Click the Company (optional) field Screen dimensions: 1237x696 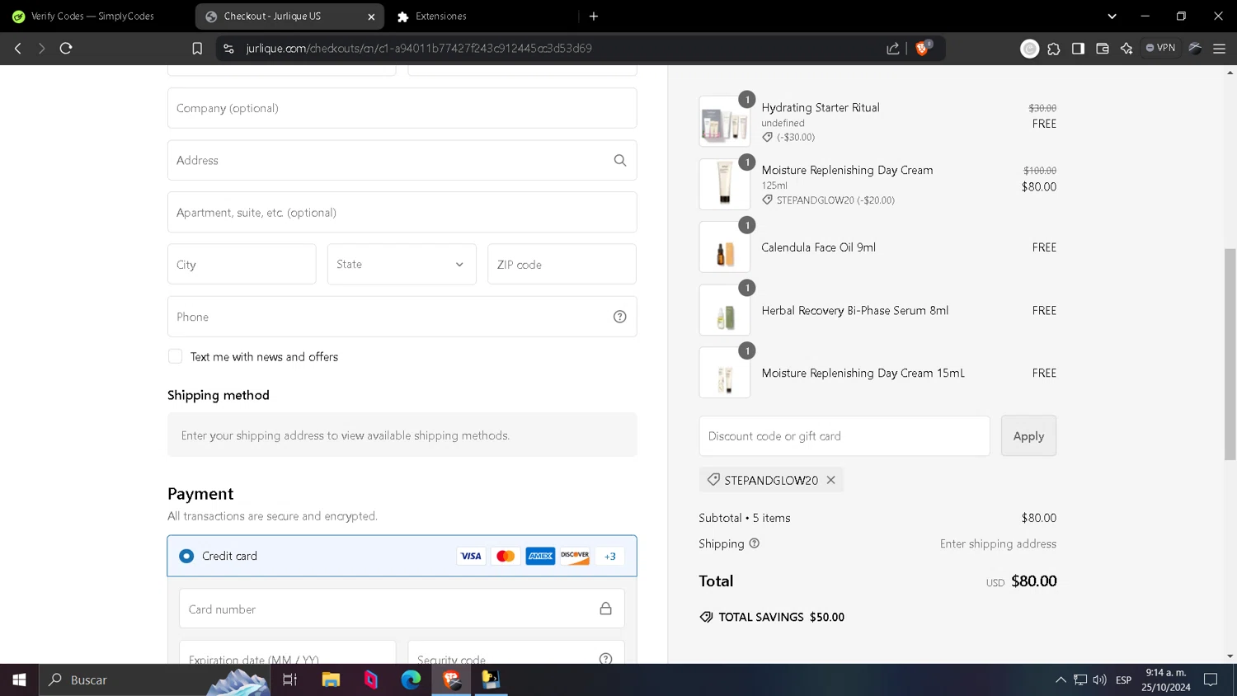(x=402, y=108)
